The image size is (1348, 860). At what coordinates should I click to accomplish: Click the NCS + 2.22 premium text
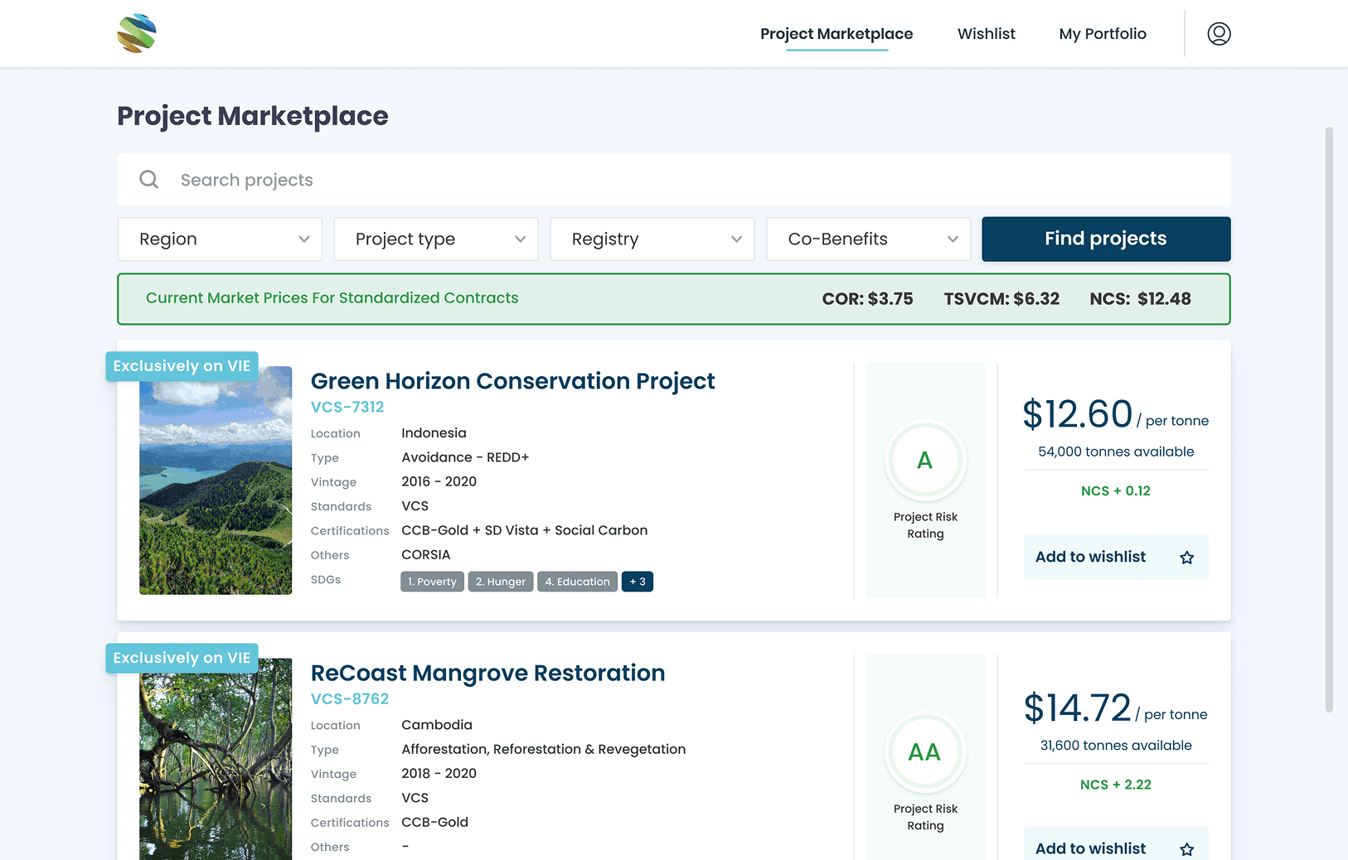click(1116, 785)
